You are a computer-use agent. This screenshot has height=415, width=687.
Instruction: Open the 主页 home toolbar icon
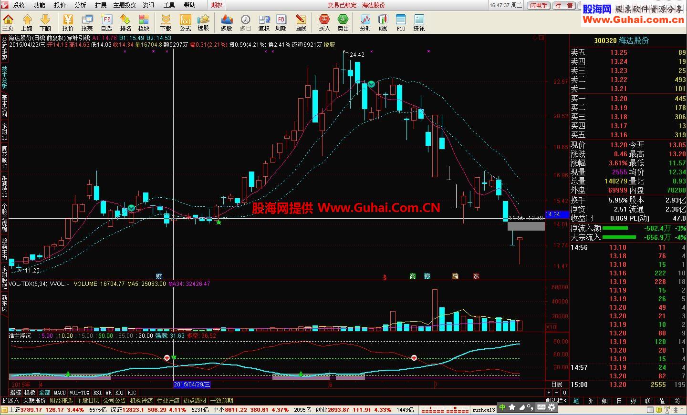(8, 22)
